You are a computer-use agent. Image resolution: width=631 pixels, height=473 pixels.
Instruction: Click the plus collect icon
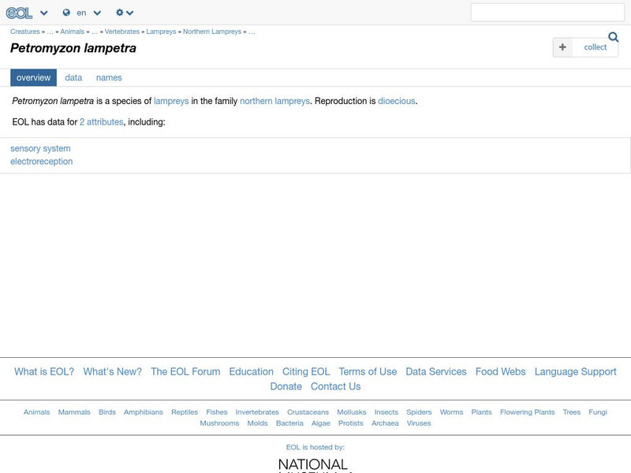(x=562, y=47)
